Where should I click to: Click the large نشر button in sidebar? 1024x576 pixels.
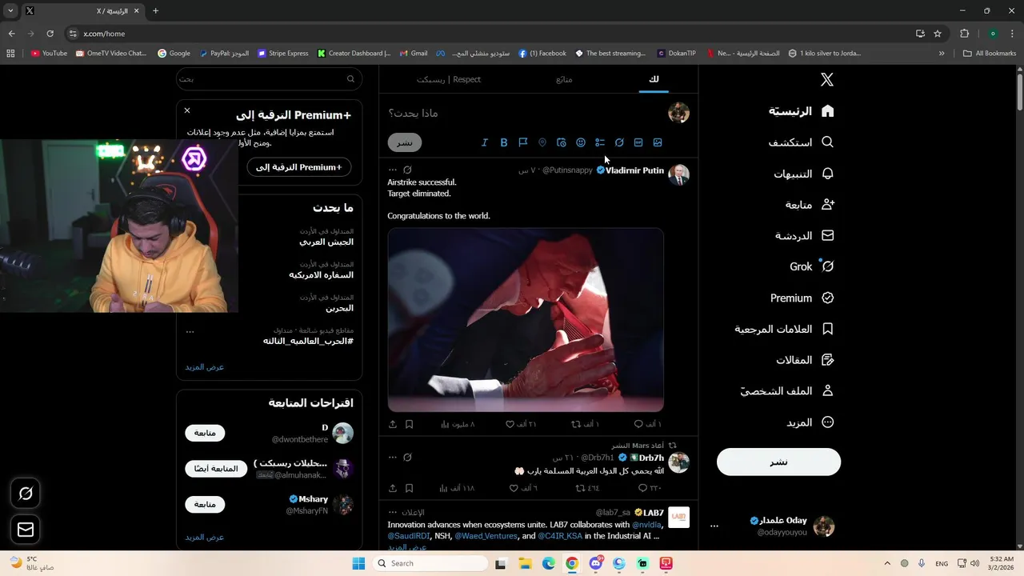[x=778, y=462]
